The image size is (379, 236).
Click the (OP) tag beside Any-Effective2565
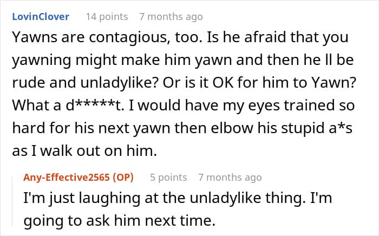123,178
